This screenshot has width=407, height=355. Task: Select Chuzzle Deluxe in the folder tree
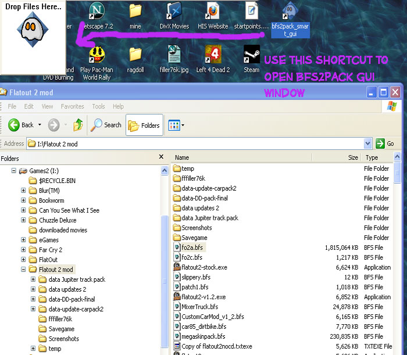click(53, 220)
